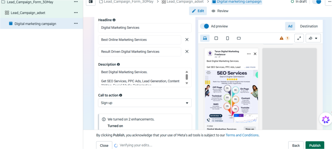Choose the feed placement preview icon
The height and width of the screenshot is (149, 332).
click(x=205, y=38)
